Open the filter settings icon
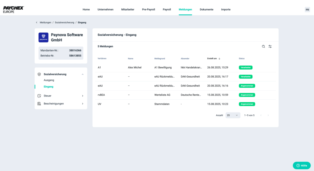314x171 pixels. point(270,46)
